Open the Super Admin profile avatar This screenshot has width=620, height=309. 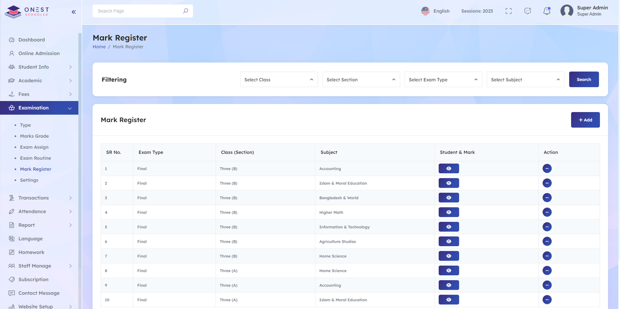coord(567,11)
